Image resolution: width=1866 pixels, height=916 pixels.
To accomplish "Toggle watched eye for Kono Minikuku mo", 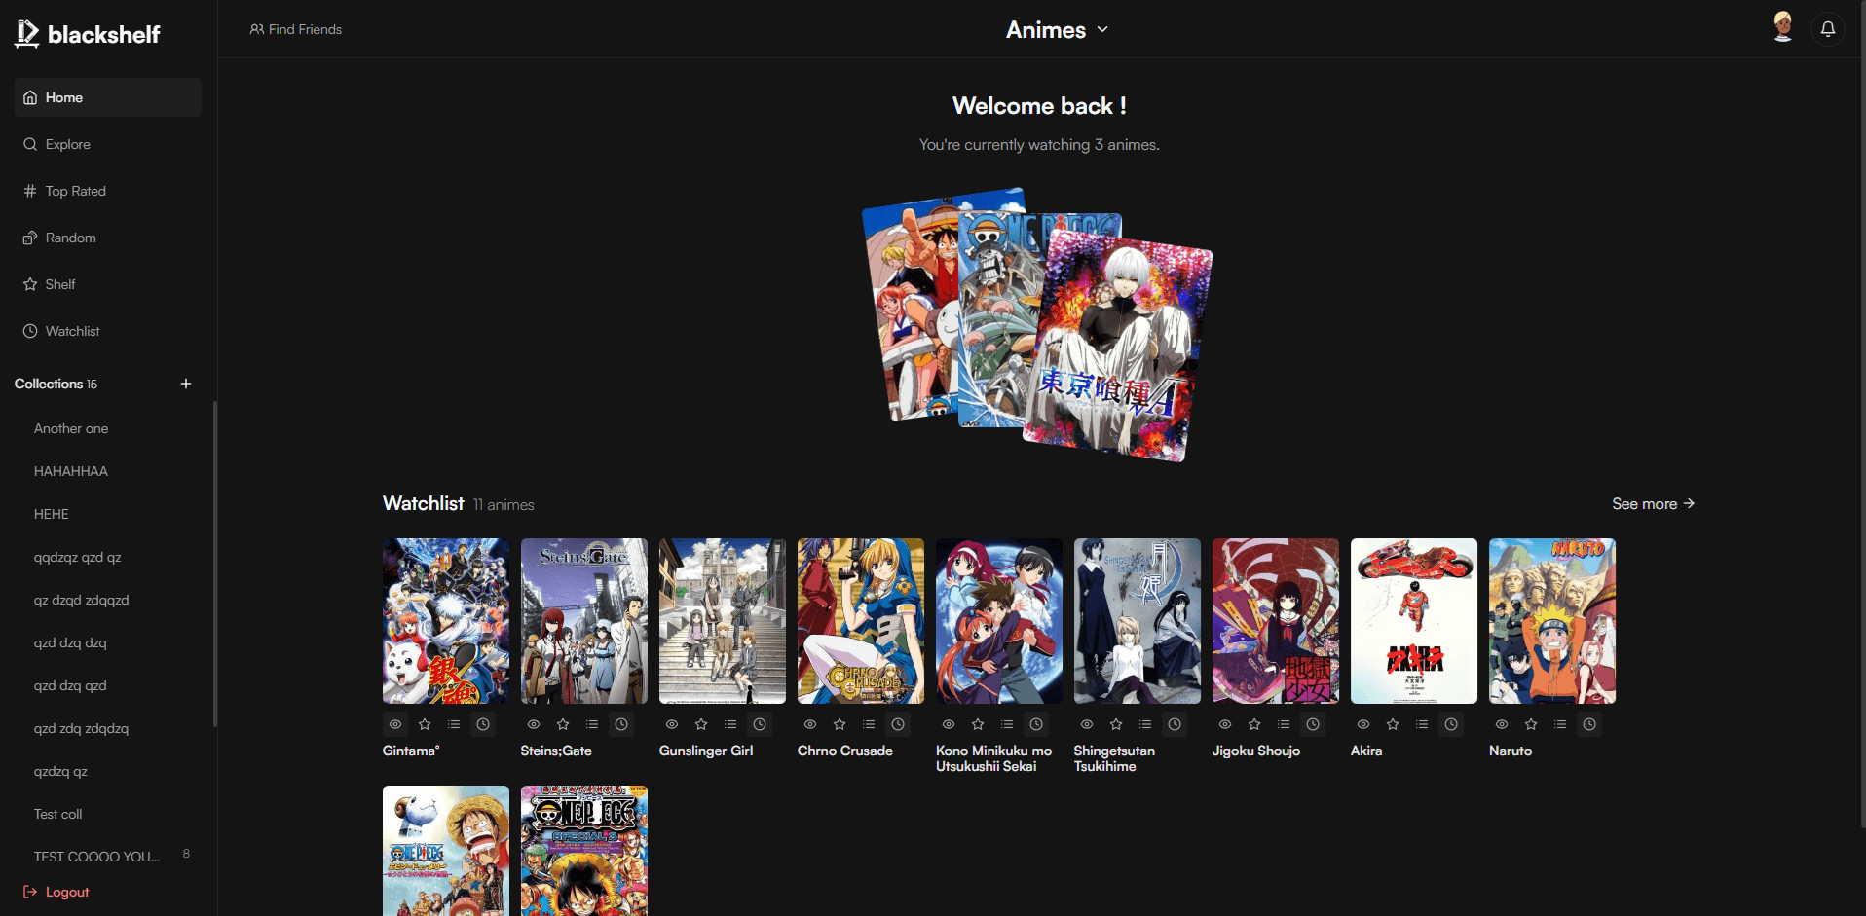I will tap(949, 724).
